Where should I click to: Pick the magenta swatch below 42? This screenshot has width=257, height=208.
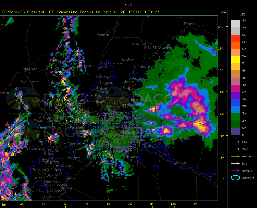[235, 88]
